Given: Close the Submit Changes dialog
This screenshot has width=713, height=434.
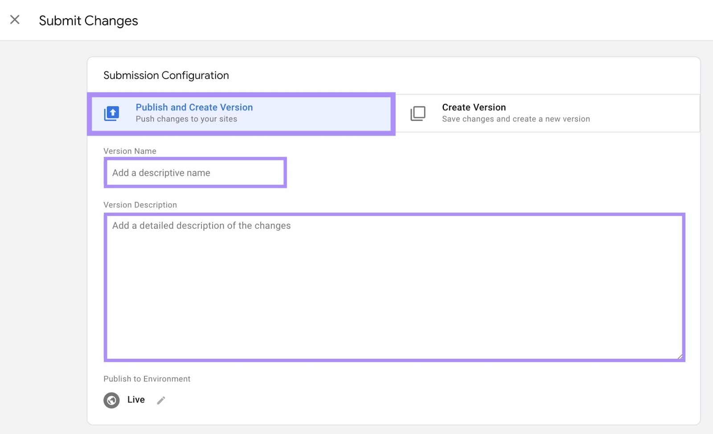Looking at the screenshot, I should click(x=15, y=20).
